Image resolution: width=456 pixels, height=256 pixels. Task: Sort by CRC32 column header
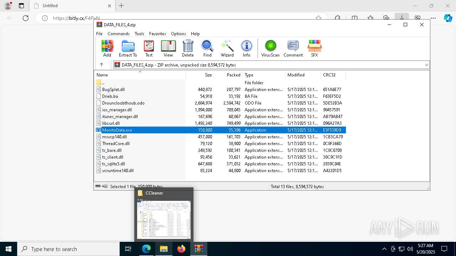pyautogui.click(x=333, y=75)
